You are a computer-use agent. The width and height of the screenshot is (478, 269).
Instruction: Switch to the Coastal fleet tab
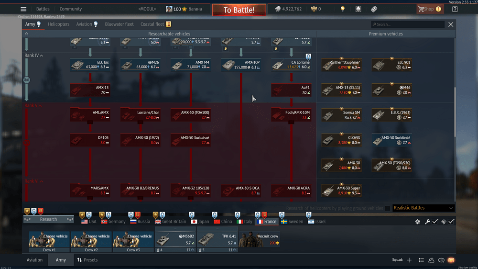[155, 24]
